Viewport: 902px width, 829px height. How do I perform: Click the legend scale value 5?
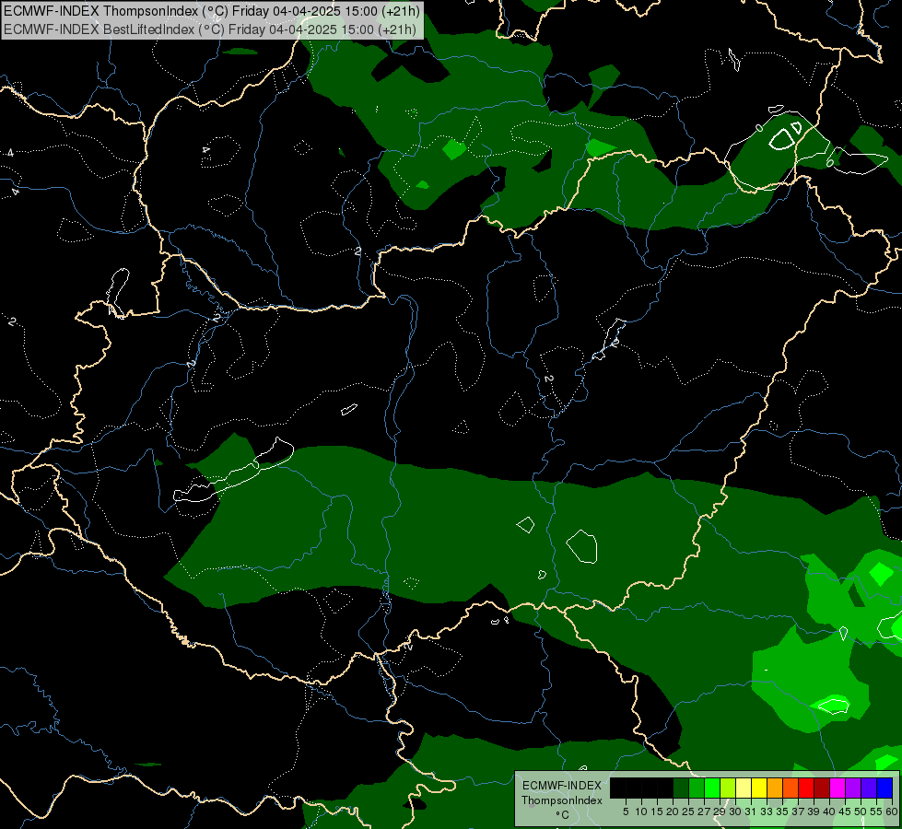626,811
